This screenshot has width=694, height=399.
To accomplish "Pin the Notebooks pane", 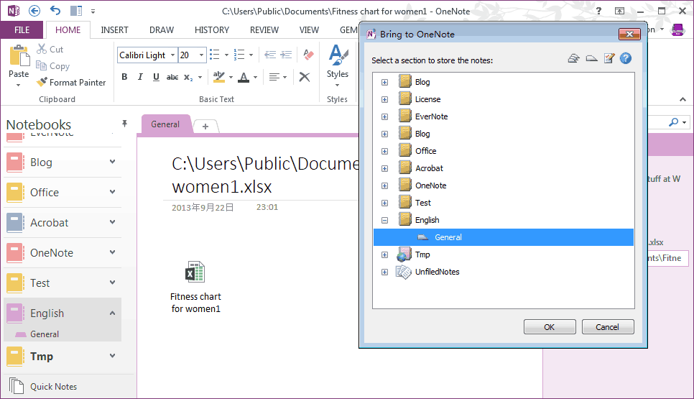I will (124, 124).
